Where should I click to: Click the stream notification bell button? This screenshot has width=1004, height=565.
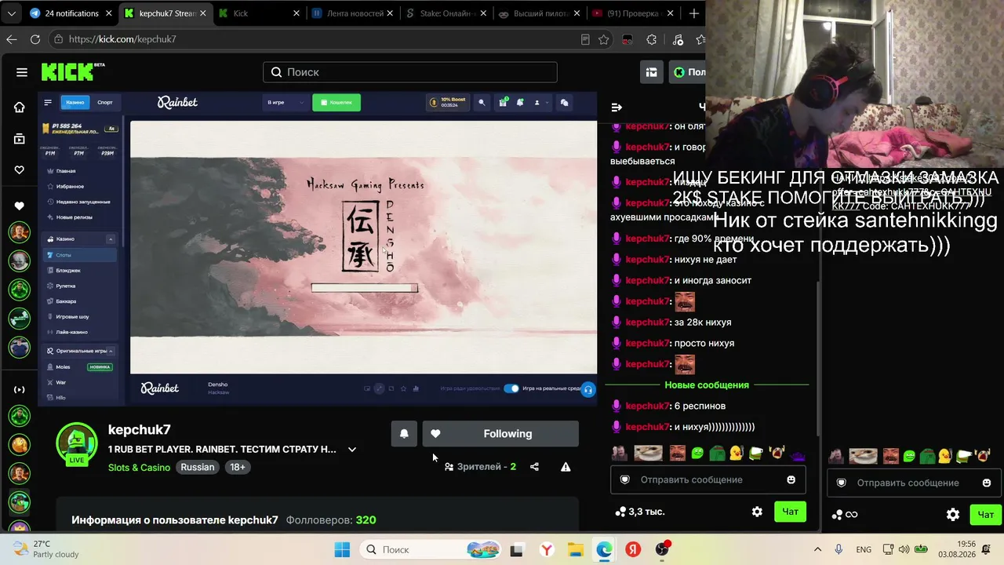(x=404, y=434)
